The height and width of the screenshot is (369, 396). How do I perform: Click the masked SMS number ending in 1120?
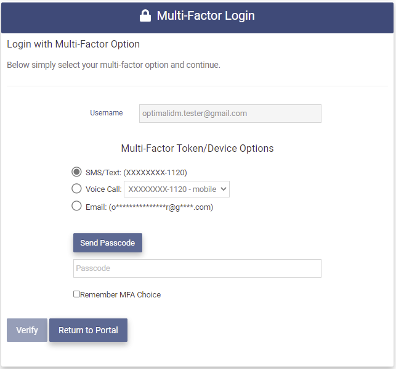(155, 173)
